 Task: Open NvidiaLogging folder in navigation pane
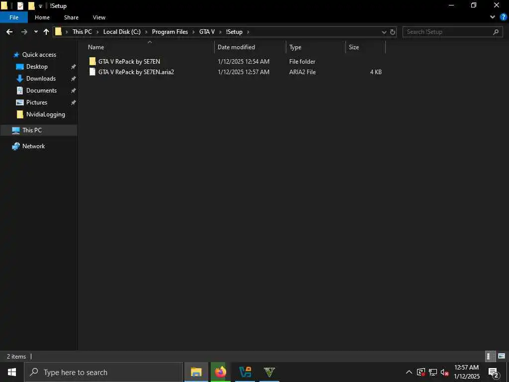click(x=45, y=114)
